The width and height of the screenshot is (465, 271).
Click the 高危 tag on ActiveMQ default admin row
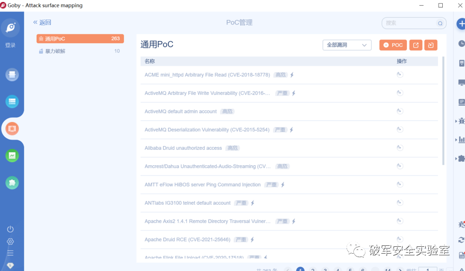(x=227, y=112)
